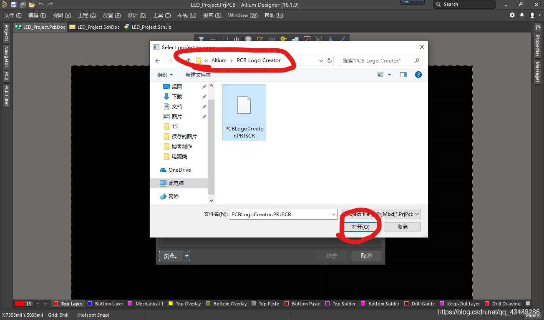Open the Projects side panel tab
This screenshot has width=544, height=320.
click(6, 33)
